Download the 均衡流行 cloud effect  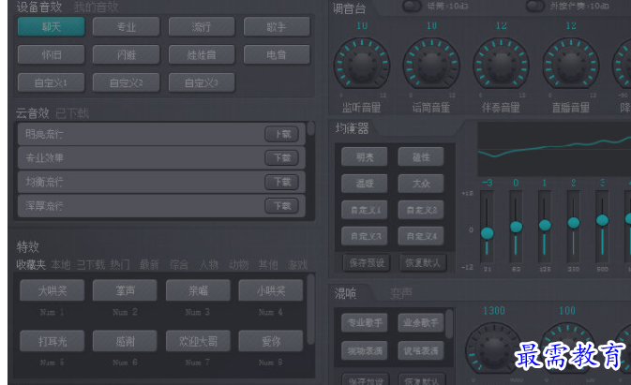pos(281,182)
